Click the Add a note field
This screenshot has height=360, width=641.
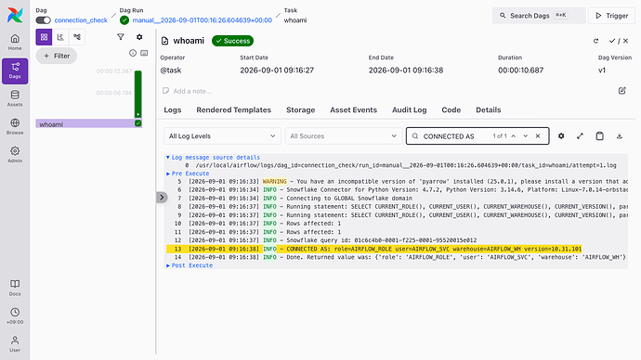pos(192,91)
